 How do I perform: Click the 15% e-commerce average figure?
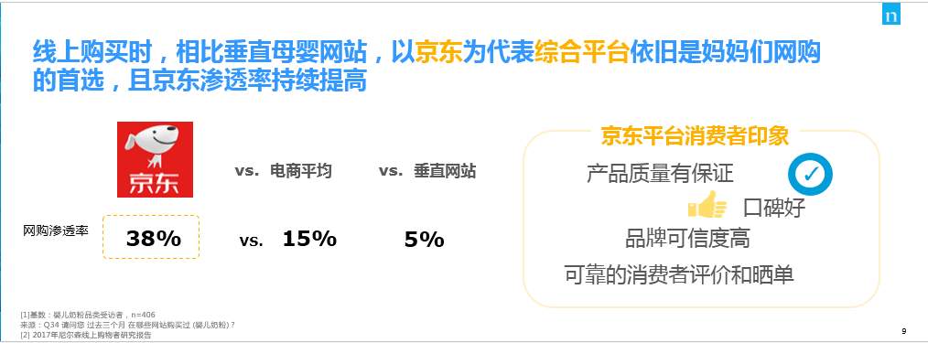309,239
